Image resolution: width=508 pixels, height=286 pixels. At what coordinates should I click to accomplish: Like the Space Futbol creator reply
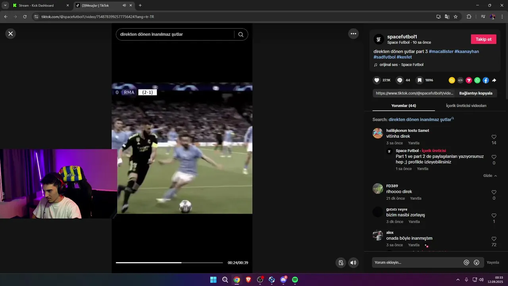click(494, 157)
